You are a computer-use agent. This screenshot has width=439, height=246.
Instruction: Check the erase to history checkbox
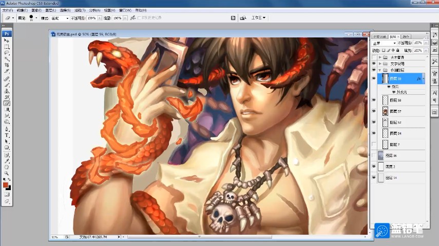coord(140,18)
